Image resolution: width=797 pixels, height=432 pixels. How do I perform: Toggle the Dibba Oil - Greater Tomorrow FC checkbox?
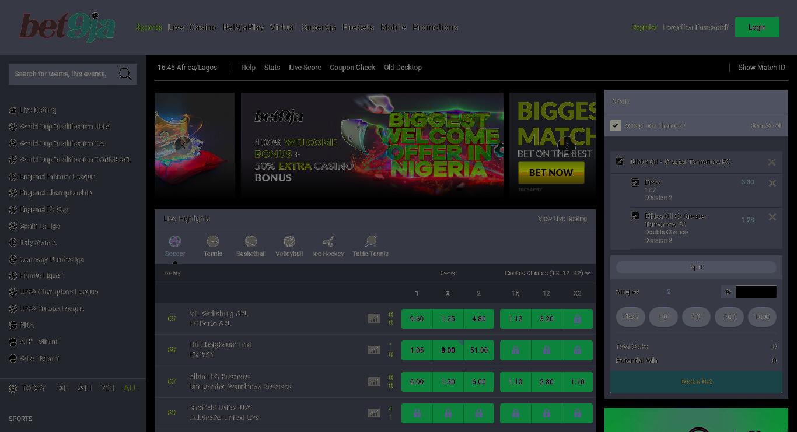point(620,161)
